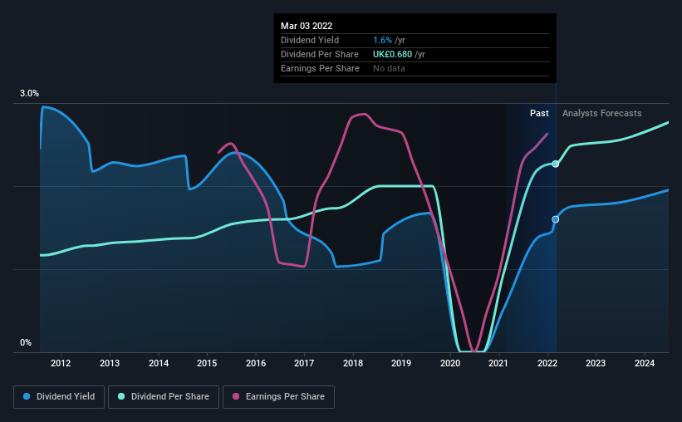Viewport: 682px width, 422px height.
Task: Click the 2020 x-axis label
Action: (x=450, y=363)
